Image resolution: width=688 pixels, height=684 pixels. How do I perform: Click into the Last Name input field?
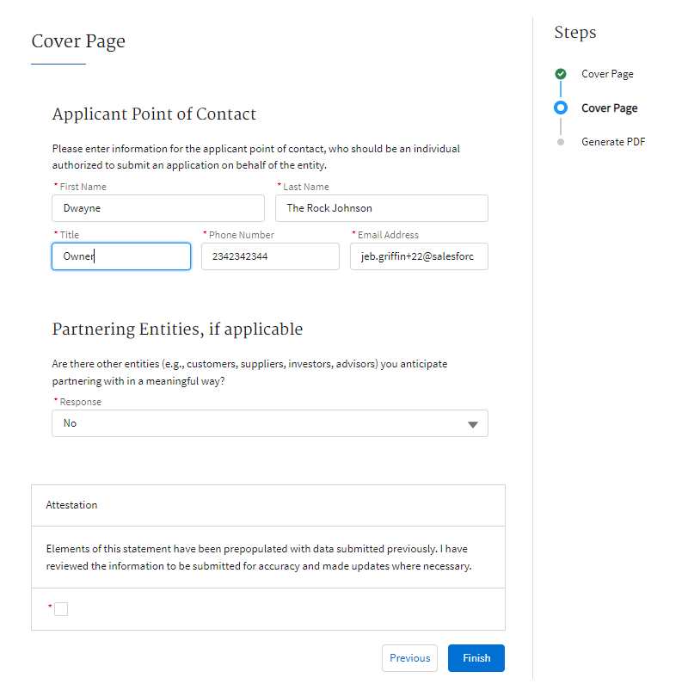click(381, 208)
